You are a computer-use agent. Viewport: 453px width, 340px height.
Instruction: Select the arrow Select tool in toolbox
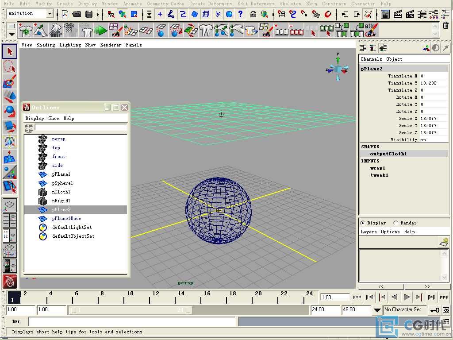[x=10, y=51]
